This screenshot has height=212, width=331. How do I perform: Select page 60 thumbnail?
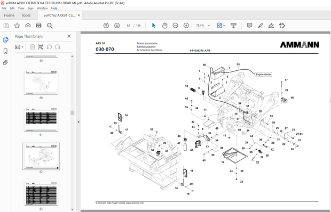[x=41, y=83]
